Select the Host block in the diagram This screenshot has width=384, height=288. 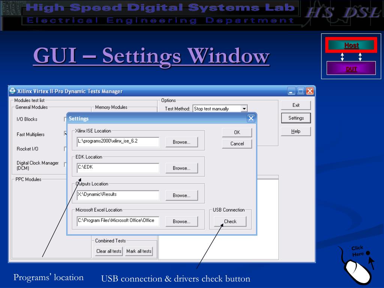coord(351,45)
